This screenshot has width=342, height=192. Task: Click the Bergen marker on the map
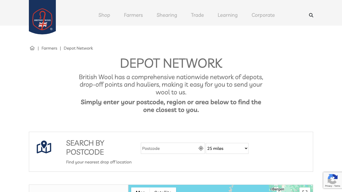[x=271, y=189]
